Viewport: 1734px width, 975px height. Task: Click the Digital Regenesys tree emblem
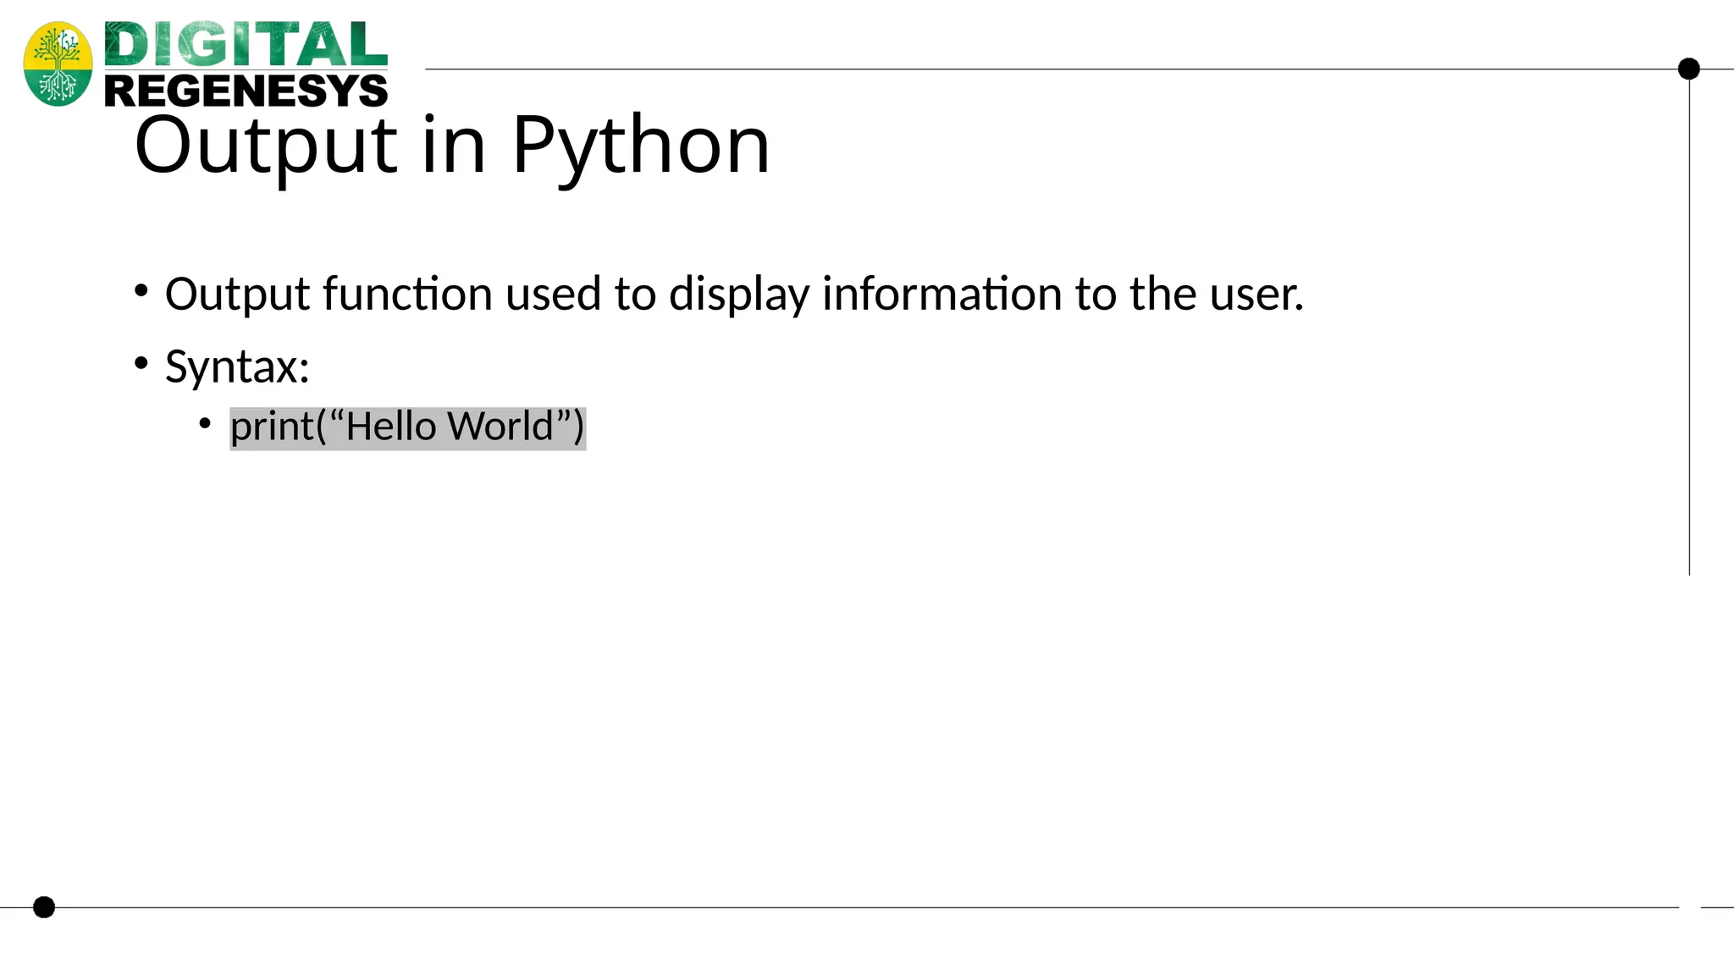(x=58, y=64)
